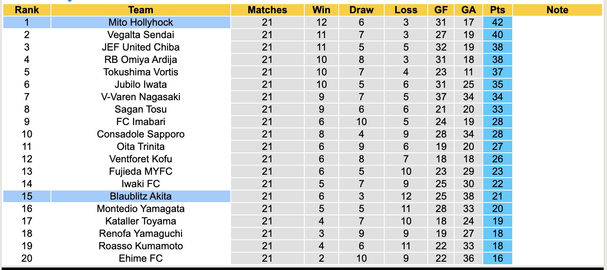
Task: Select the Consadole Sapporo team name
Action: coord(141,134)
